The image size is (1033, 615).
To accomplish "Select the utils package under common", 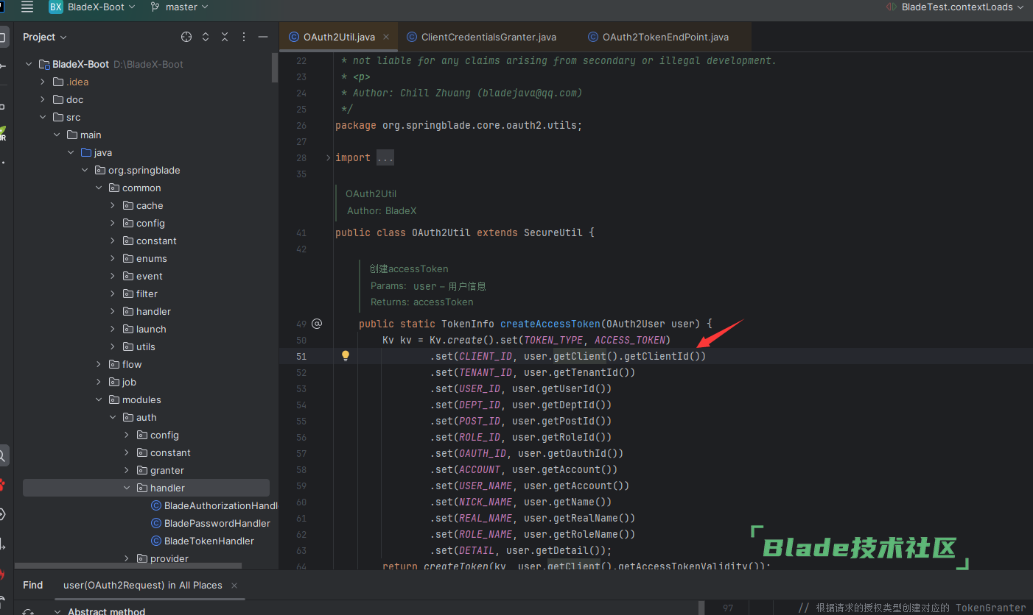I will point(146,346).
